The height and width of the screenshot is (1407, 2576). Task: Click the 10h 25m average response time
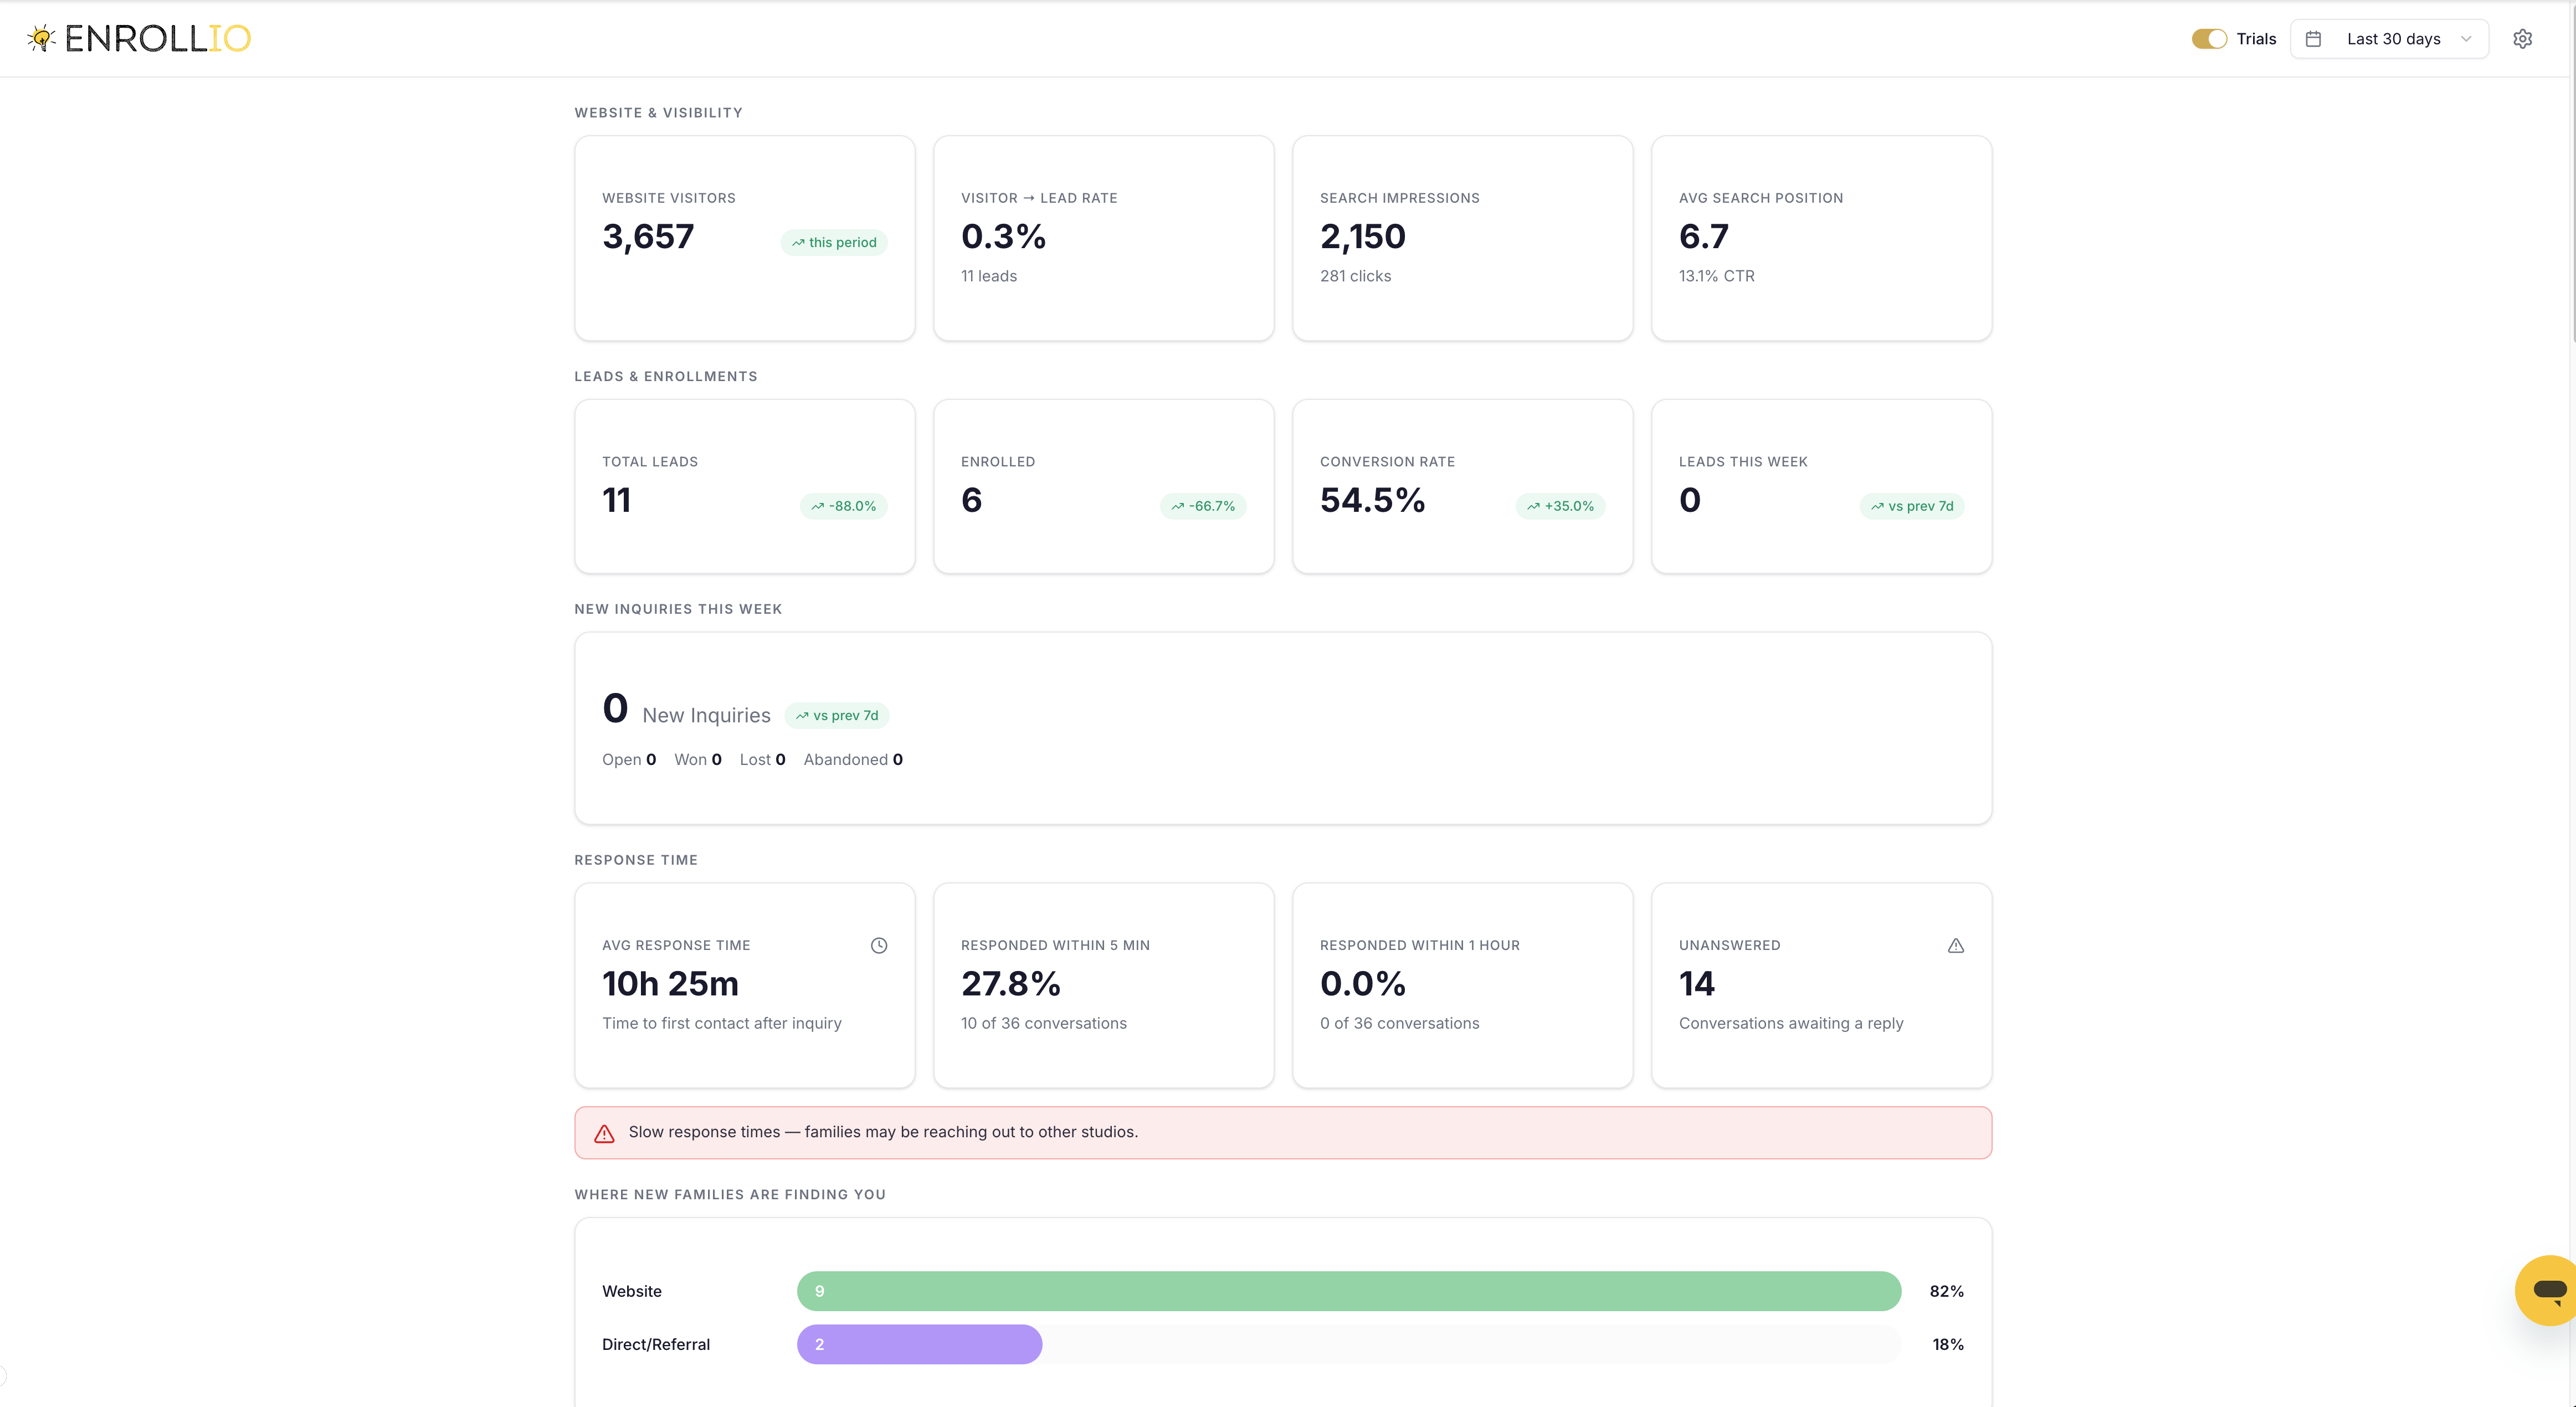click(670, 984)
